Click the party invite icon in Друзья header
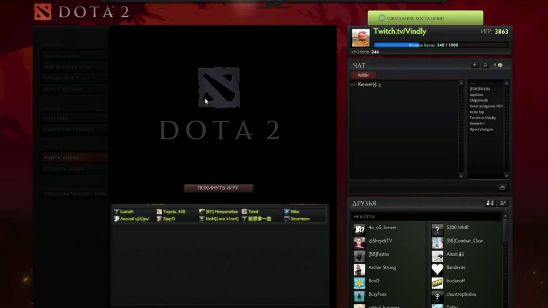This screenshot has width=548, height=308. (490, 203)
